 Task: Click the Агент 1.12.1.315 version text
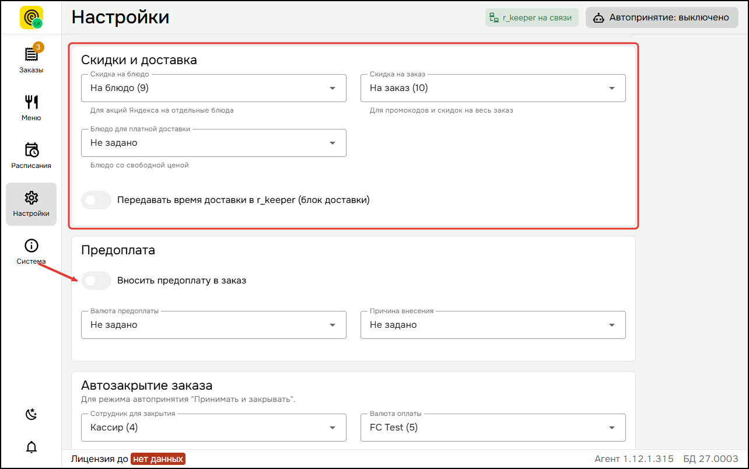[634, 459]
